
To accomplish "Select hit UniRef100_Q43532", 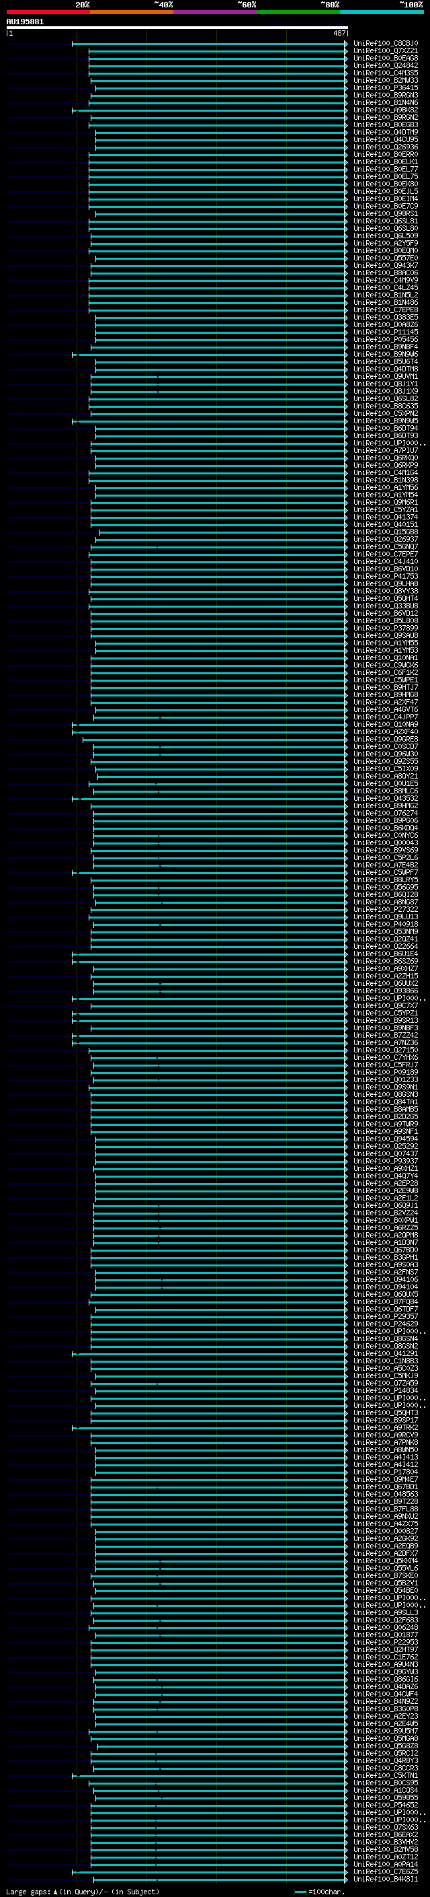I will [385, 798].
